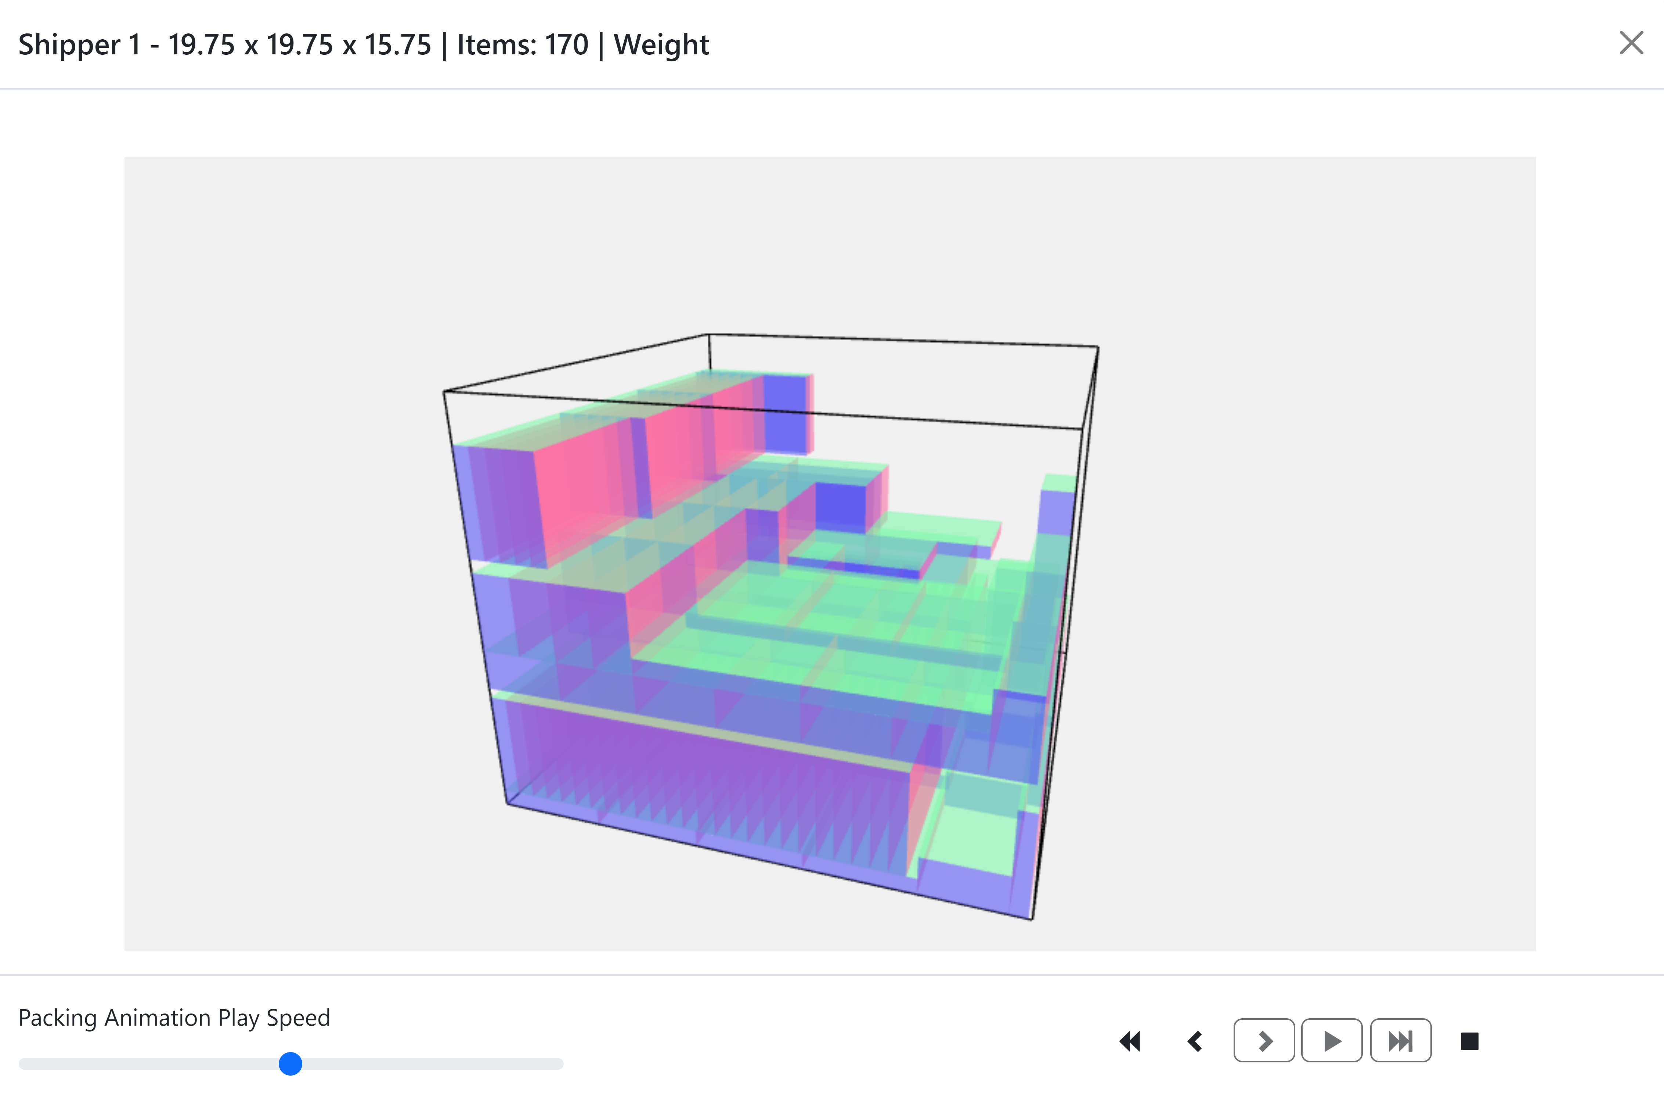Click the light green box at the bottom right corner
The height and width of the screenshot is (1098, 1664).
point(973,840)
